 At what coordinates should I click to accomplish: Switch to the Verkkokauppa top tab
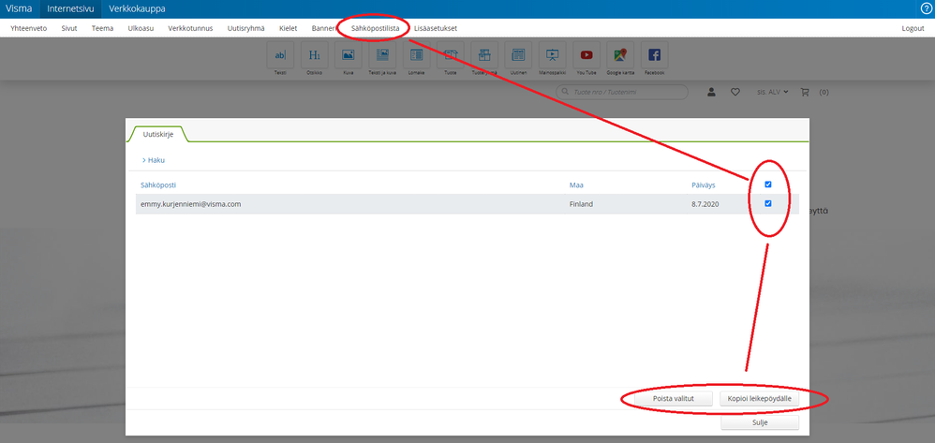(x=137, y=9)
